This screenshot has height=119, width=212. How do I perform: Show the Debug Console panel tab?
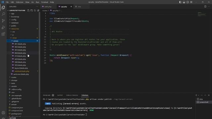[x=72, y=95]
